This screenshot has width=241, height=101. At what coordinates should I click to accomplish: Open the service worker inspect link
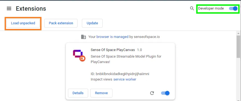tap(125, 79)
